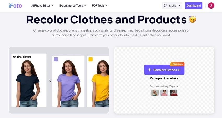Expand the E-commerce Tools menu
222x118 pixels.
point(73,6)
